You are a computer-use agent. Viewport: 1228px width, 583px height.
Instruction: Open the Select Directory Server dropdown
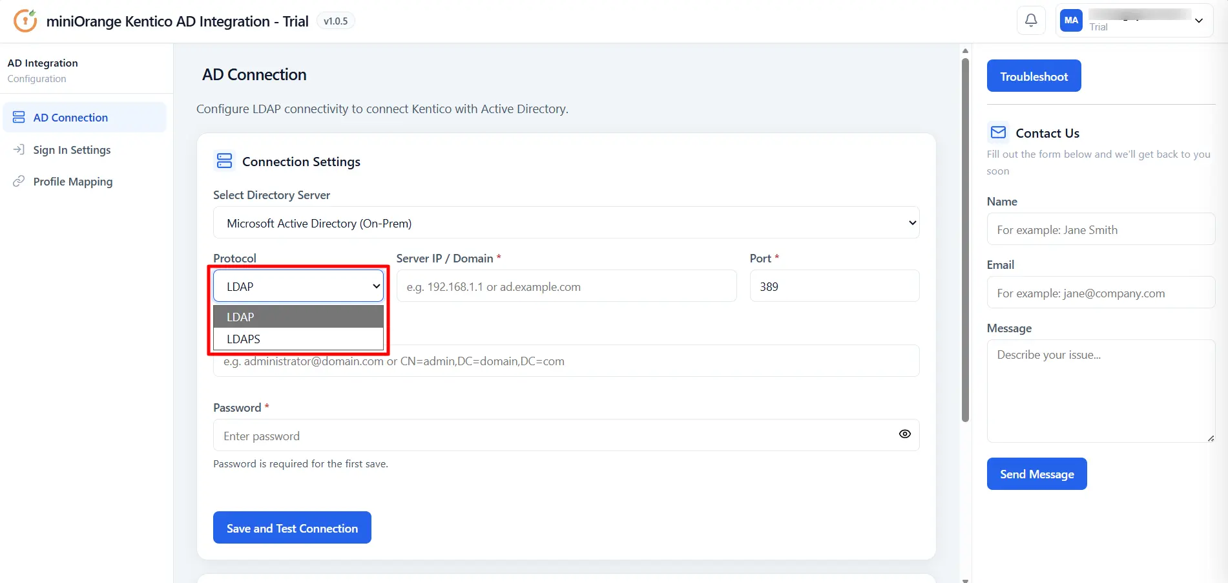566,223
